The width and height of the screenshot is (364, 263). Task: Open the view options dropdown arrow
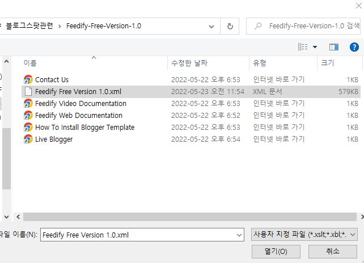[315, 47]
